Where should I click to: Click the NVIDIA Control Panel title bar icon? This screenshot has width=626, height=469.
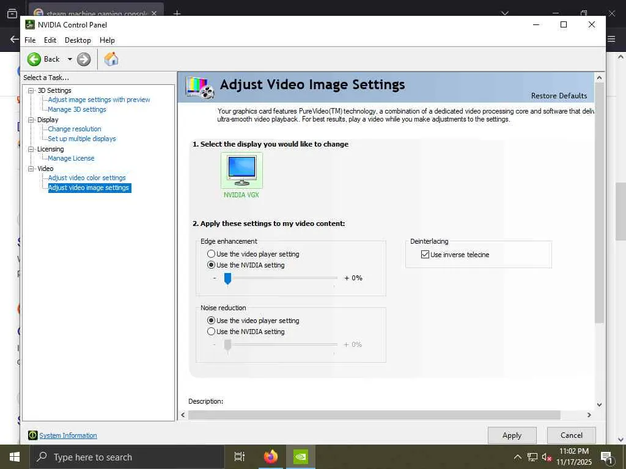(x=30, y=24)
